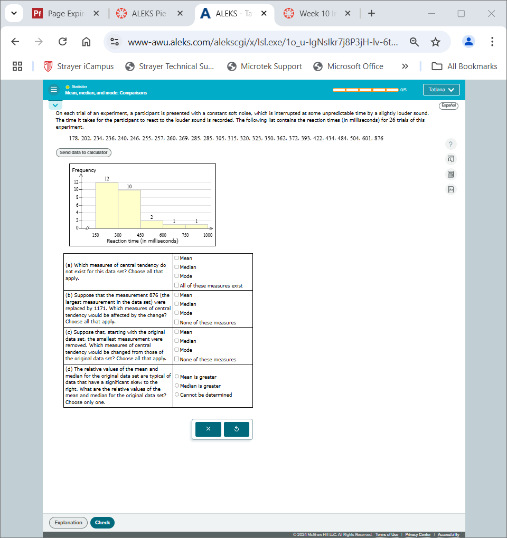Open the dictionary/glossary icon
This screenshot has width=507, height=538.
[450, 189]
